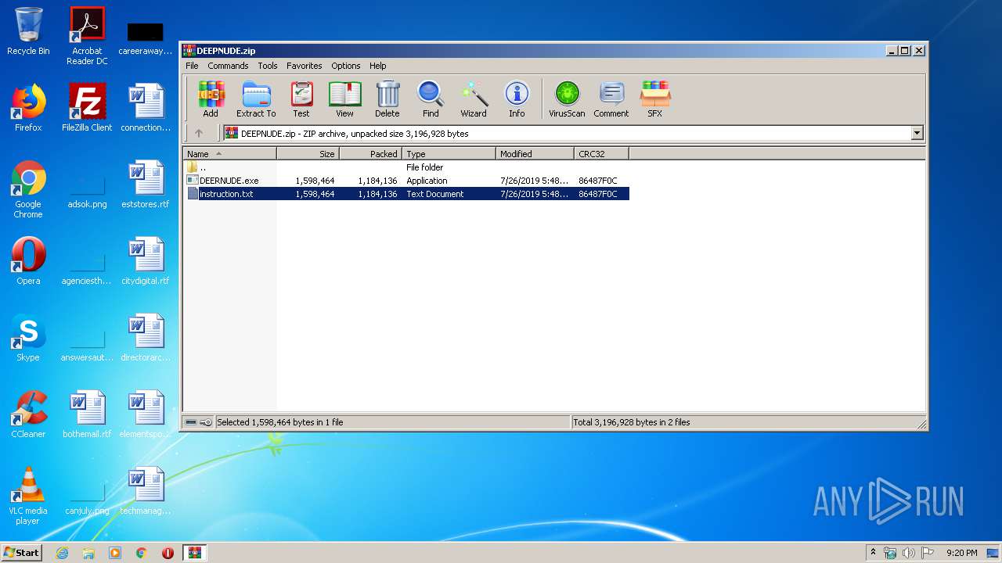This screenshot has height=563, width=1002.
Task: Sort by Packed column header
Action: click(370, 154)
